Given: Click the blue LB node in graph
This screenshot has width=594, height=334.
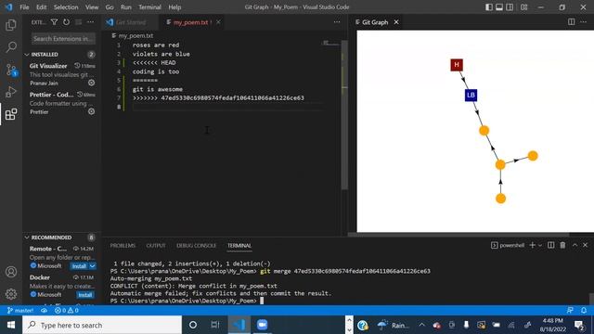Looking at the screenshot, I should pyautogui.click(x=471, y=95).
